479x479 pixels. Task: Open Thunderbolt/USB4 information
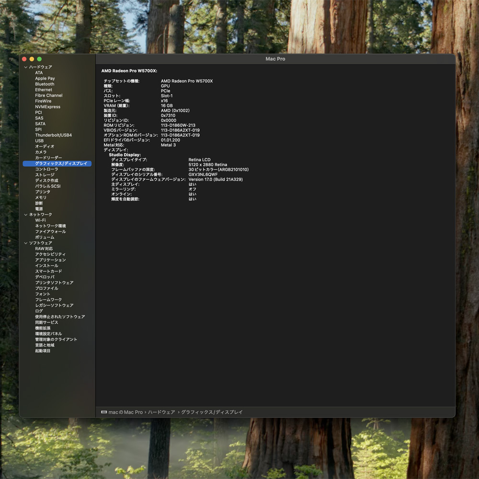point(54,135)
